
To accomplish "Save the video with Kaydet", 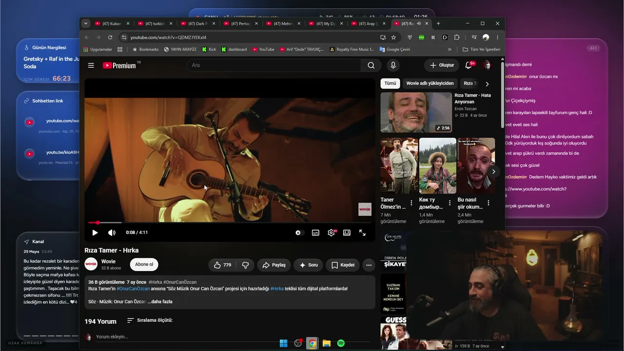I will [x=343, y=265].
